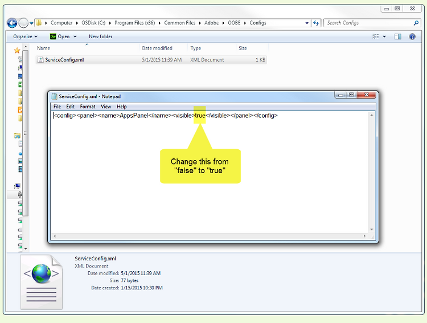Image resolution: width=427 pixels, height=323 pixels.
Task: Maximize the Notepad window
Action: pyautogui.click(x=352, y=95)
